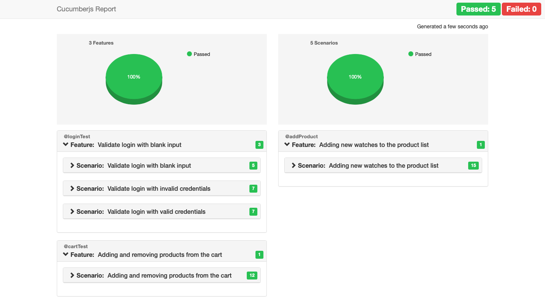
Task: Click the green step count badge showing 15
Action: [x=473, y=165]
